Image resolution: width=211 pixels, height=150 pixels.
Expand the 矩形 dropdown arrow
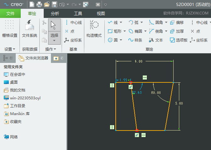[125, 31]
